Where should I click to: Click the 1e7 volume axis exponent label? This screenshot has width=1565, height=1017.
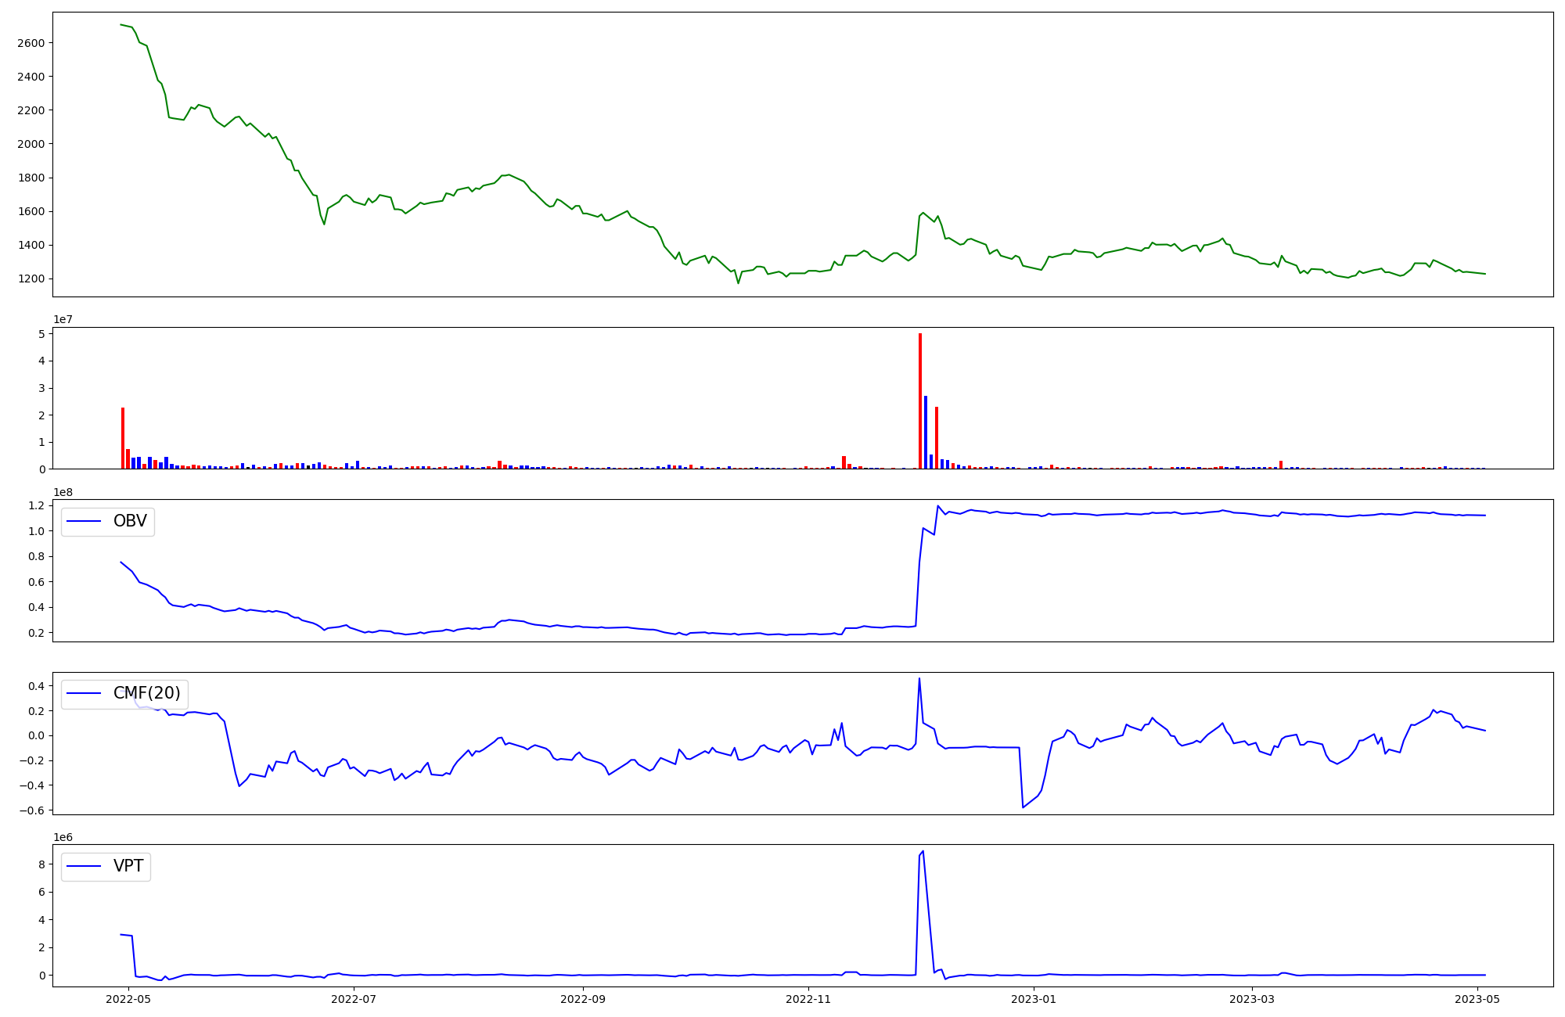(63, 319)
